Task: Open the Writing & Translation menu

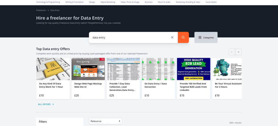Action: coord(75,2)
